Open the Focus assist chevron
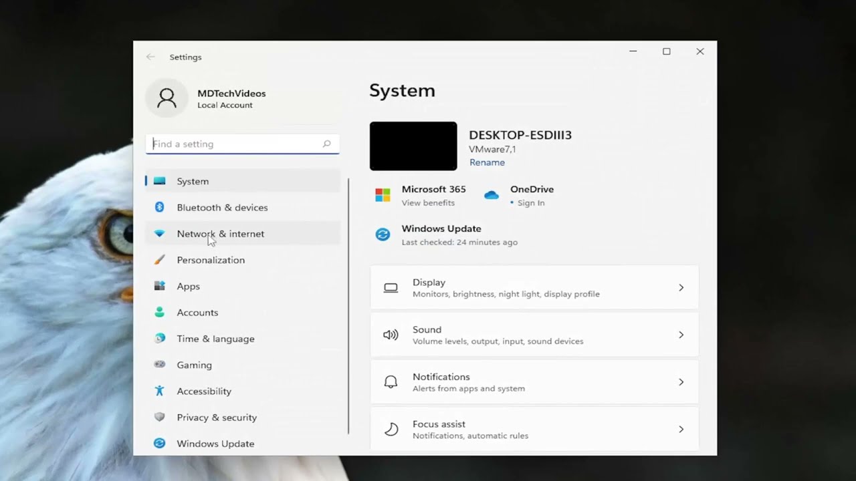 (x=681, y=430)
